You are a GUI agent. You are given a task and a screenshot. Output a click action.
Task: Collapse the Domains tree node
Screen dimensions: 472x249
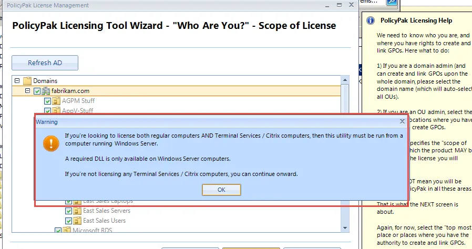pos(17,81)
